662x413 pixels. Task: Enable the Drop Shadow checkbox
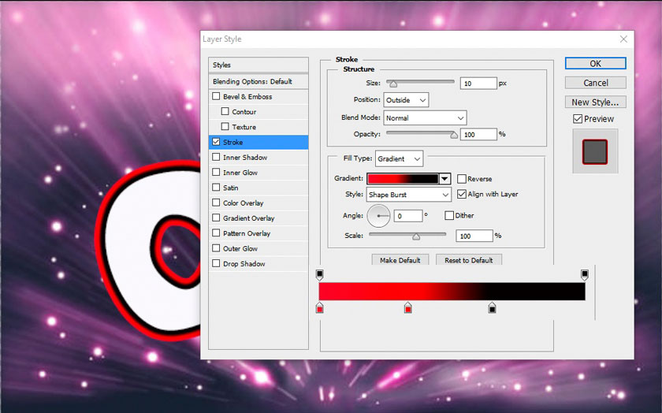point(216,263)
